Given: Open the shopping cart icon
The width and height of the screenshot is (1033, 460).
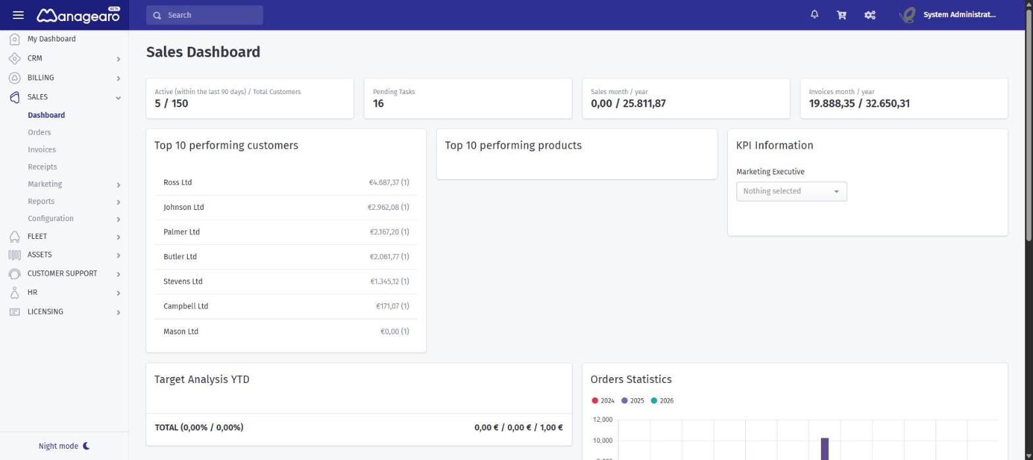Looking at the screenshot, I should point(841,14).
